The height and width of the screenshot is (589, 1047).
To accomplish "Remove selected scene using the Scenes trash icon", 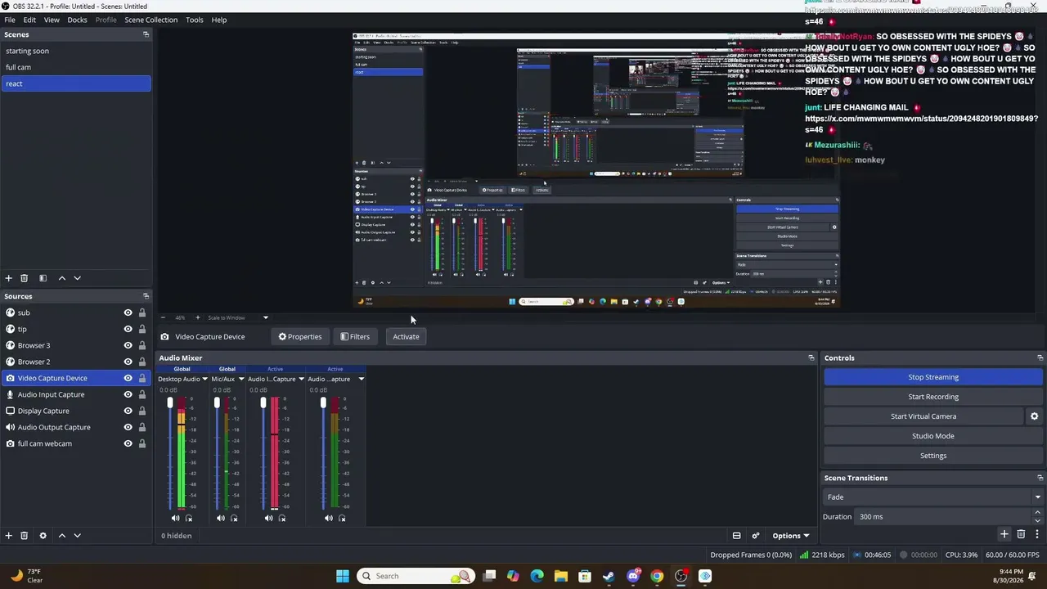I will pyautogui.click(x=25, y=278).
